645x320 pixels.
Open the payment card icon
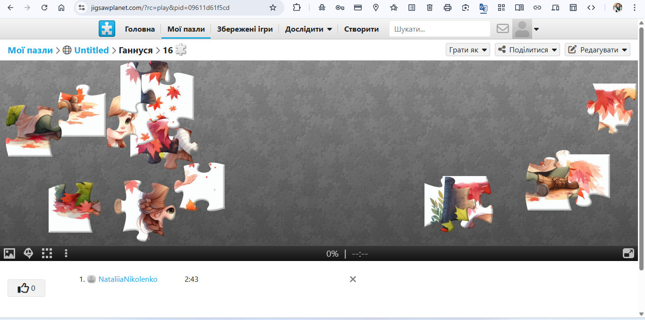click(358, 8)
